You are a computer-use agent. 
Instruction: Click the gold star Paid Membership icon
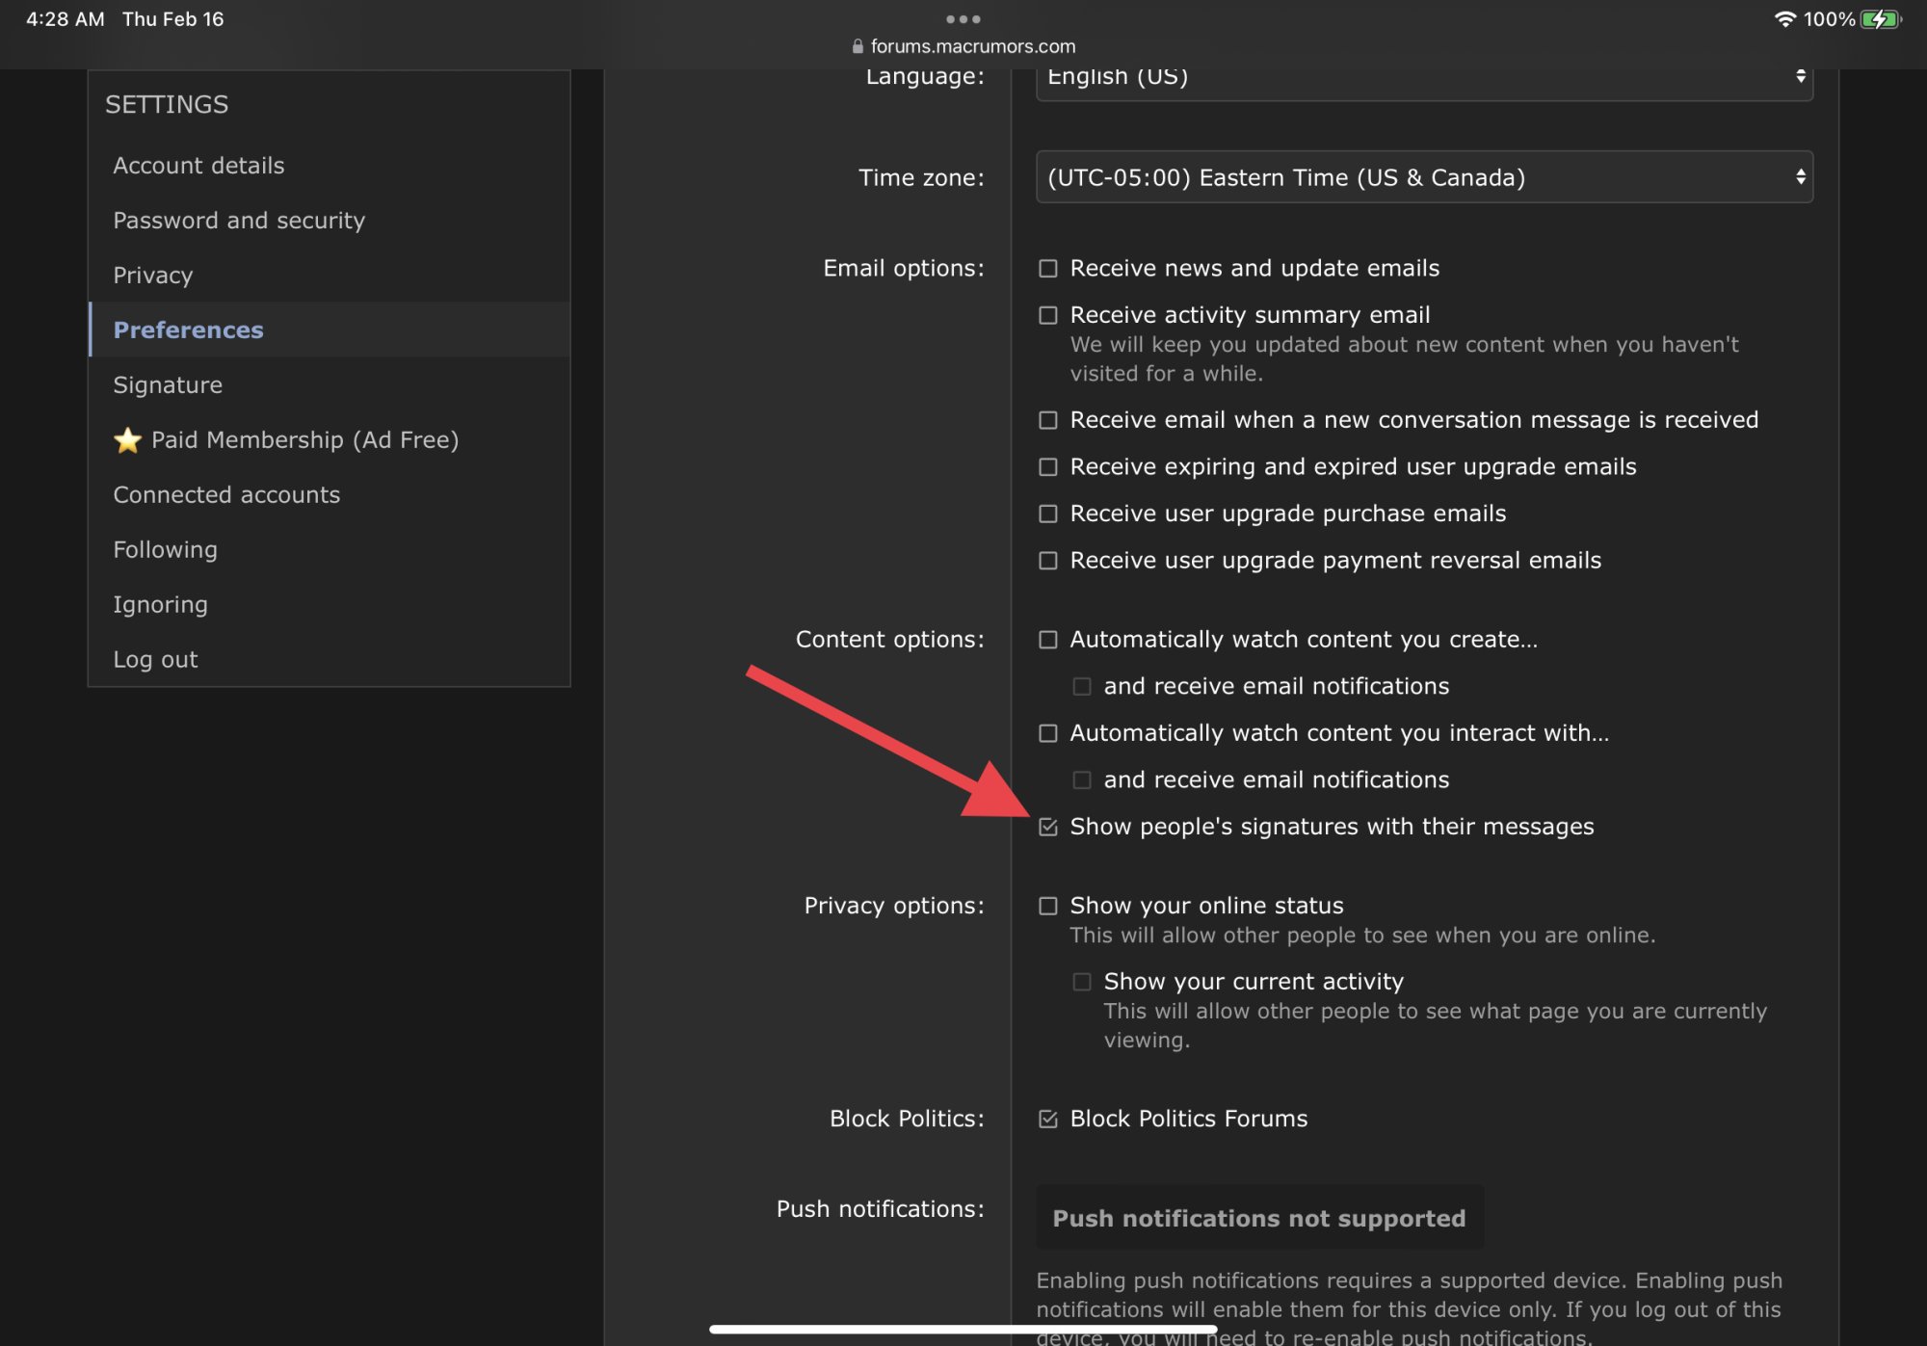[x=127, y=440]
